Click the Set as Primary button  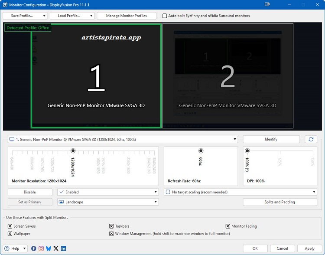coord(30,202)
